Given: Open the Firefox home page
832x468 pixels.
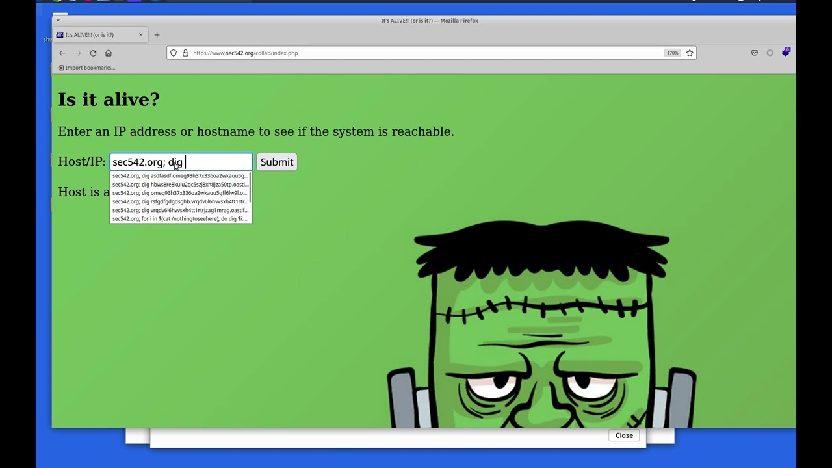Looking at the screenshot, I should click(x=109, y=53).
